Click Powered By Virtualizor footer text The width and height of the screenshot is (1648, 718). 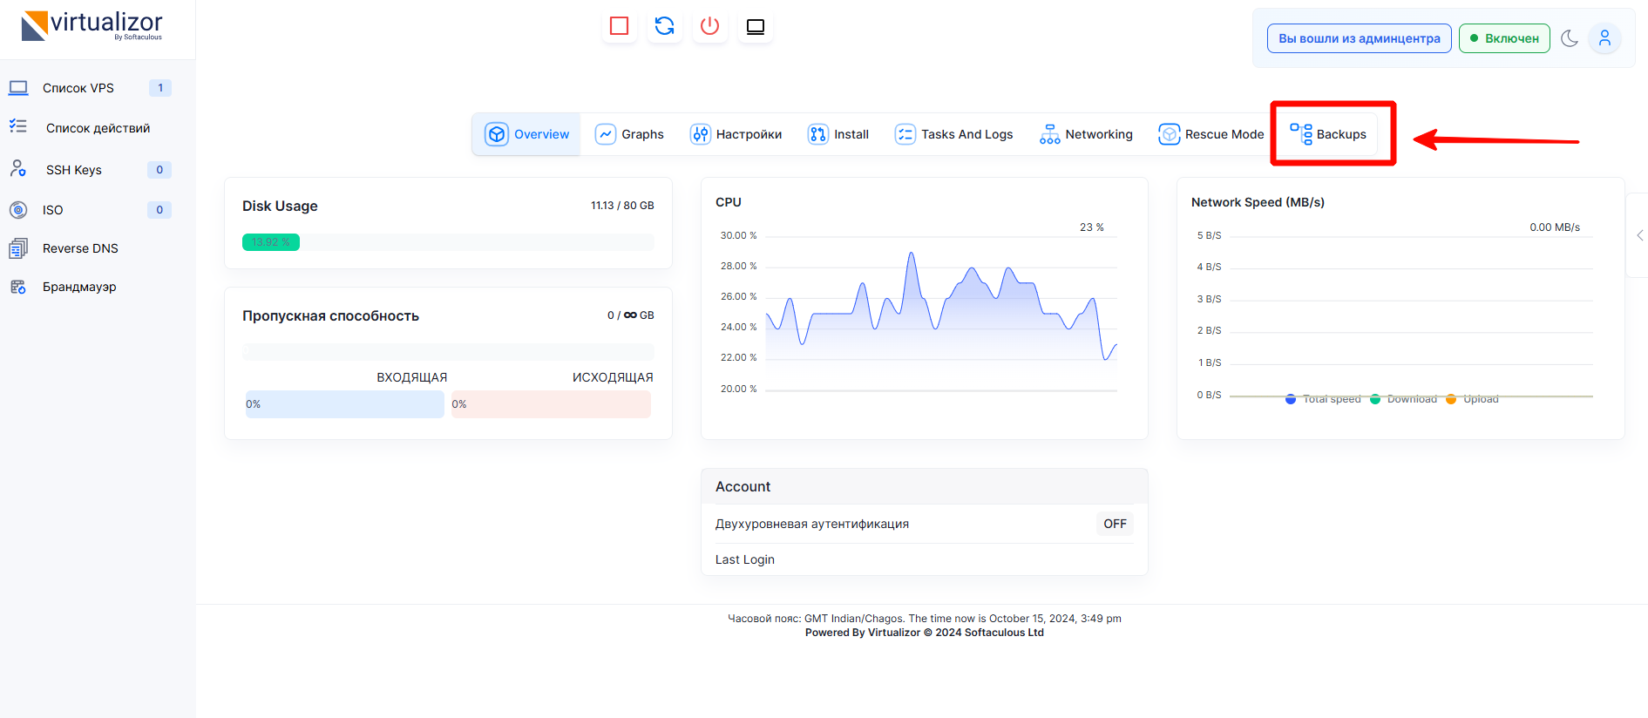pyautogui.click(x=925, y=633)
